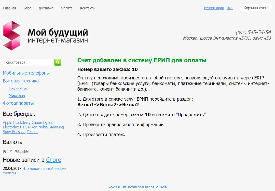Filter products by the Samsung brand
The height and width of the screenshot is (191, 275).
[x=56, y=127]
